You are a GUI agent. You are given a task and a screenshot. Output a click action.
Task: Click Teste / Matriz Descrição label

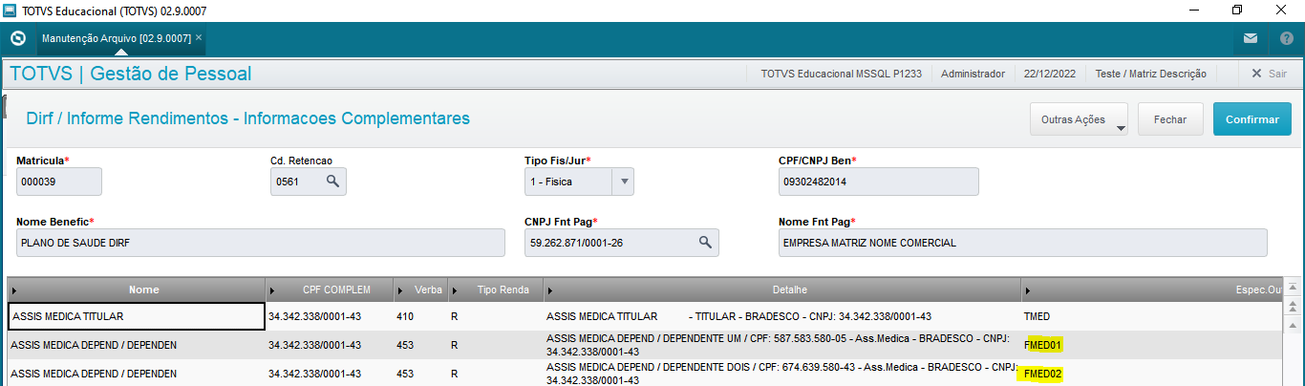[x=1150, y=74]
